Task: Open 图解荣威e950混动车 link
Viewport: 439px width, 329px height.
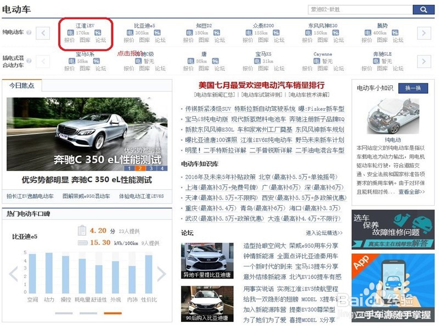Action: pos(86,196)
